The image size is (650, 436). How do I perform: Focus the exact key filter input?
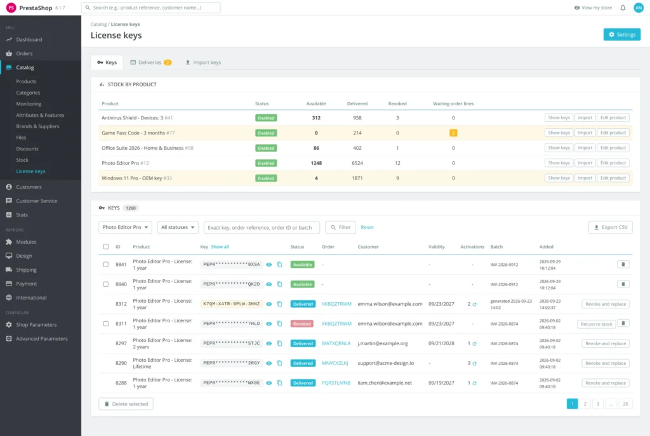click(x=262, y=227)
